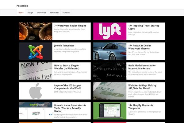Click 'WordPress themes for car dealerships' description
Screen dimensions: 184x123
pos(144,53)
